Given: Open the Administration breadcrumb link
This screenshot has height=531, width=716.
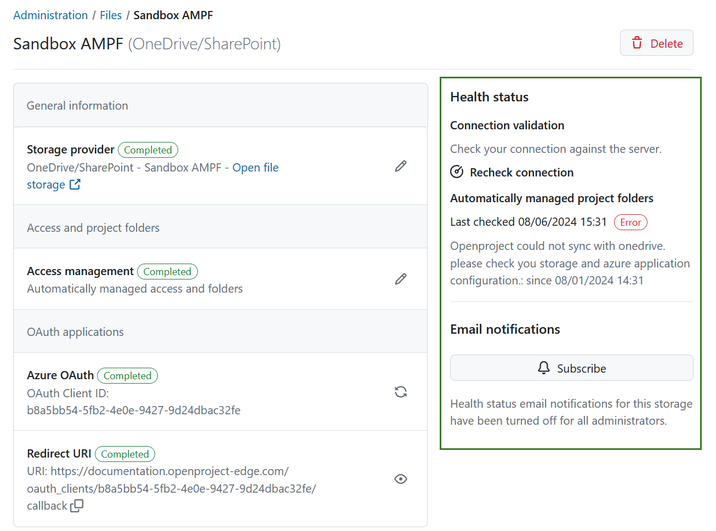Looking at the screenshot, I should coord(50,15).
